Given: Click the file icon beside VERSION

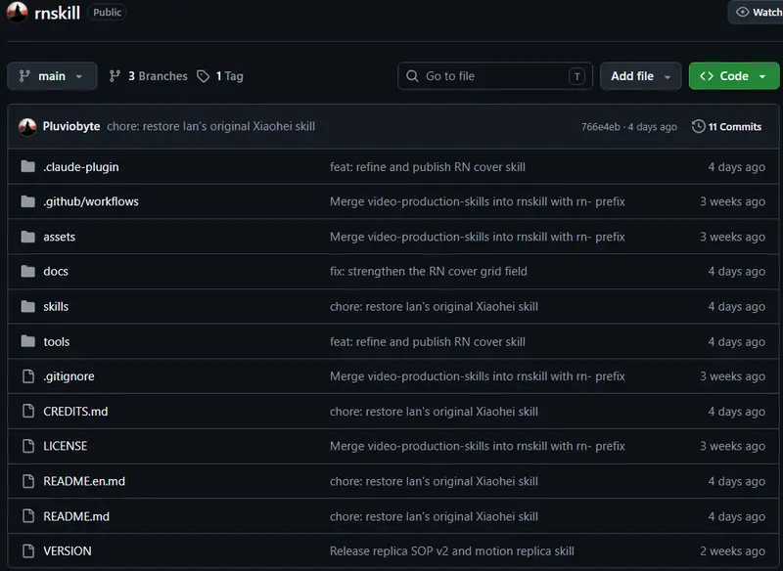Looking at the screenshot, I should pyautogui.click(x=28, y=551).
